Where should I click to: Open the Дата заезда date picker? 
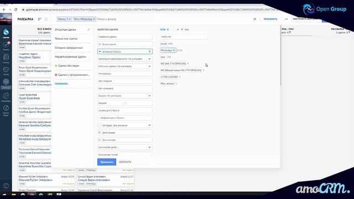(x=125, y=133)
